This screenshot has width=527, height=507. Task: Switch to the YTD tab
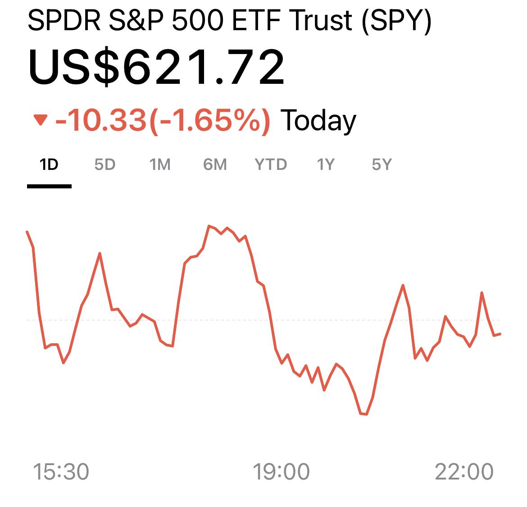[271, 165]
